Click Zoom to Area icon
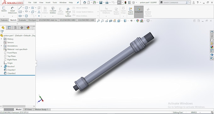Viewport: 214px width, 114px height. click(x=103, y=21)
